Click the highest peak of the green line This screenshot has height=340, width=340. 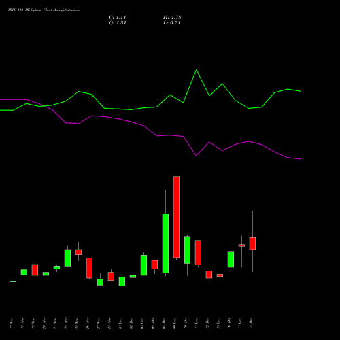pyautogui.click(x=197, y=70)
